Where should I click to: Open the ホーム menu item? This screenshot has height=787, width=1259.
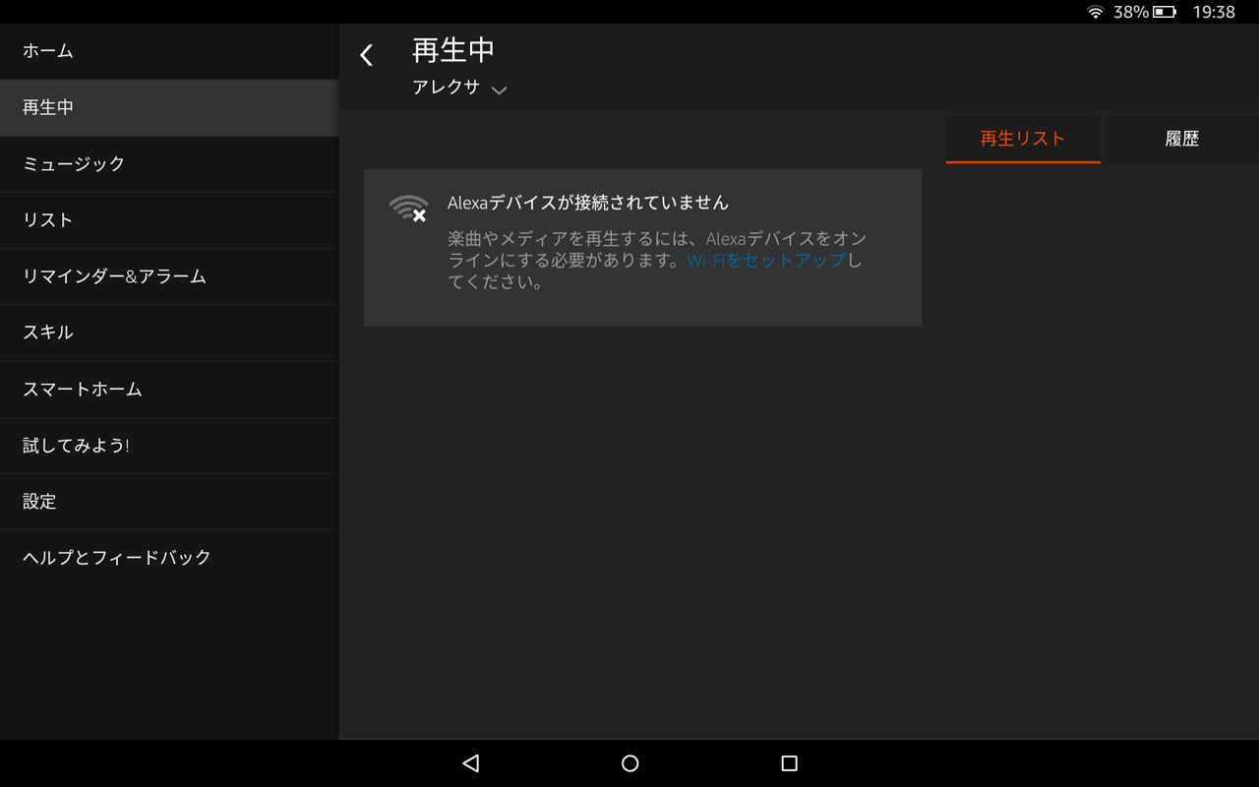coord(169,51)
